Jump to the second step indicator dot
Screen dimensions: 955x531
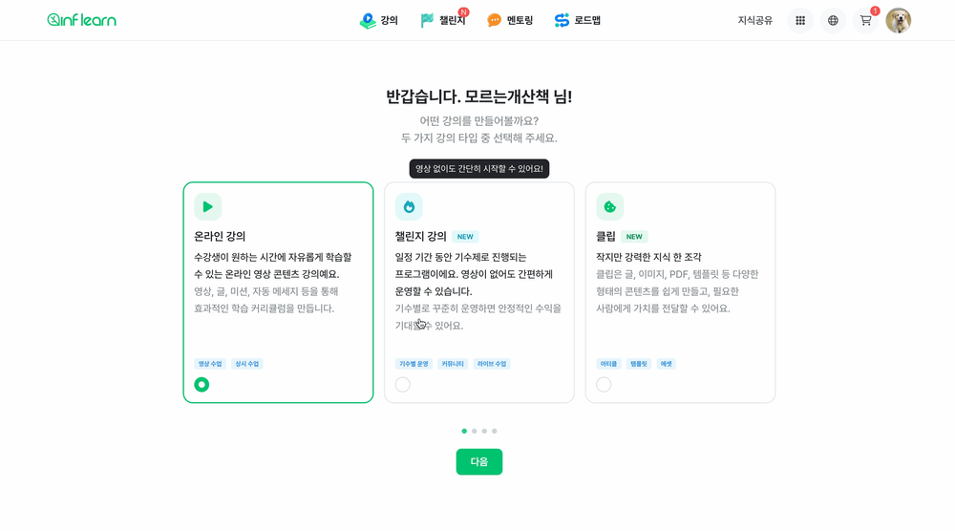pyautogui.click(x=475, y=431)
